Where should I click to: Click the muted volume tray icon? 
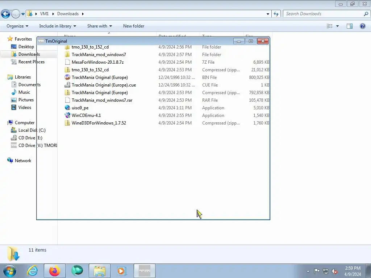tap(334, 271)
